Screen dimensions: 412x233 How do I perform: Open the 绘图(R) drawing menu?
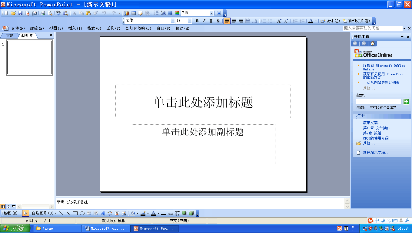[x=12, y=213]
